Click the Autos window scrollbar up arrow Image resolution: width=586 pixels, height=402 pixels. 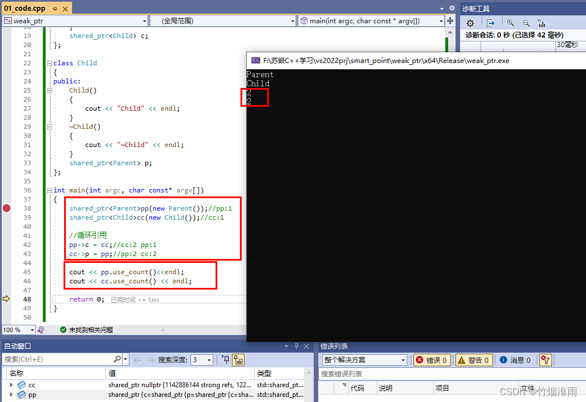[309, 373]
